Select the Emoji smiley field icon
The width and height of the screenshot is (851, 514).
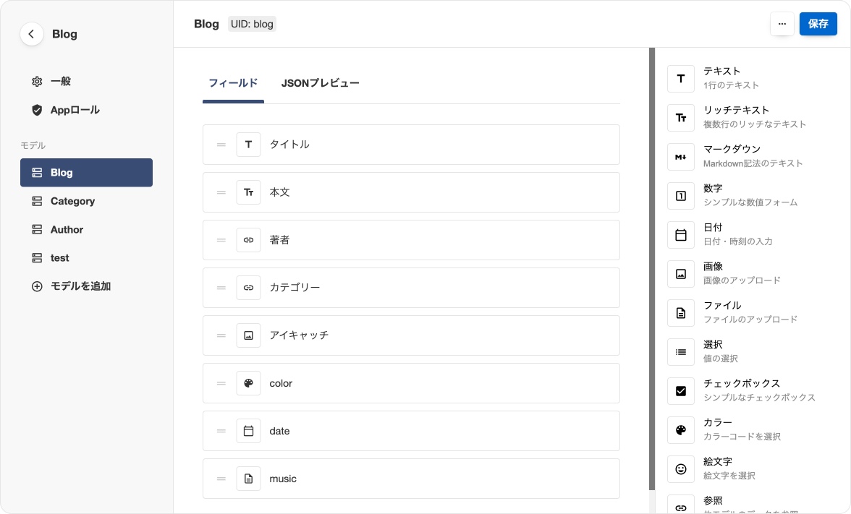point(680,469)
